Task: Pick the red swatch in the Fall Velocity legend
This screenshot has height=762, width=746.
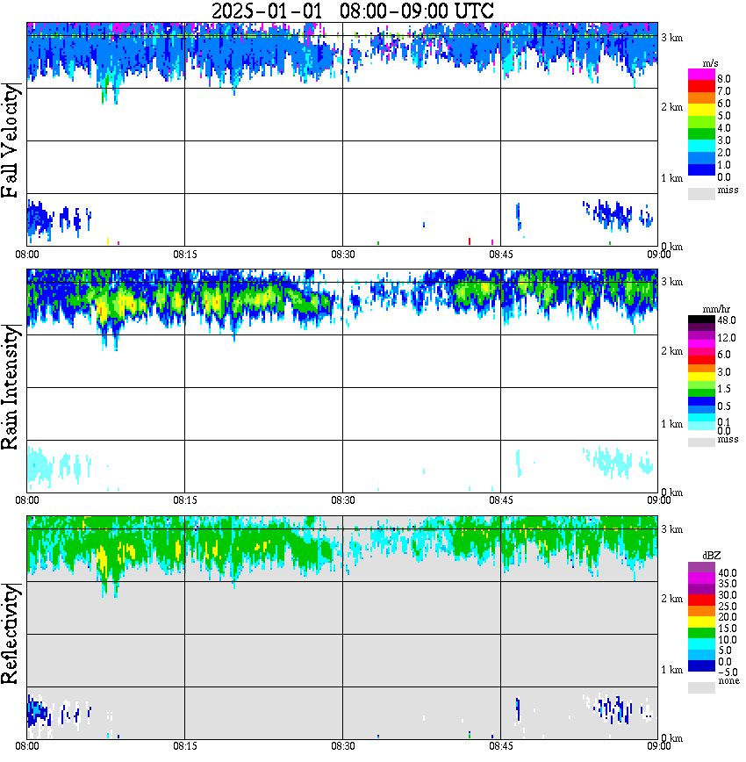Action: [x=701, y=87]
